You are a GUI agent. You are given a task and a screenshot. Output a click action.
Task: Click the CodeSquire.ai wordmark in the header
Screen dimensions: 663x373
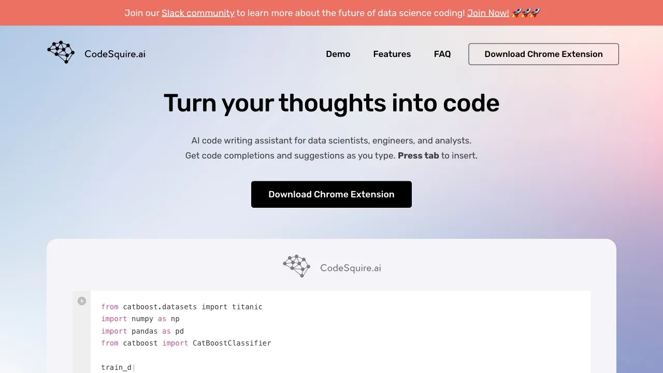tap(114, 54)
